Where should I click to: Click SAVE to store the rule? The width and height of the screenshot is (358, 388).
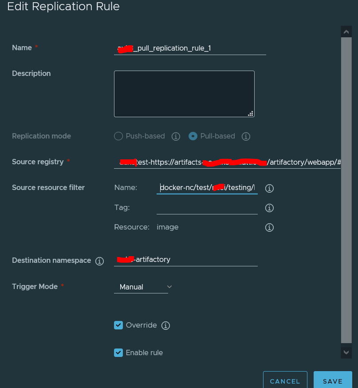coord(333,380)
